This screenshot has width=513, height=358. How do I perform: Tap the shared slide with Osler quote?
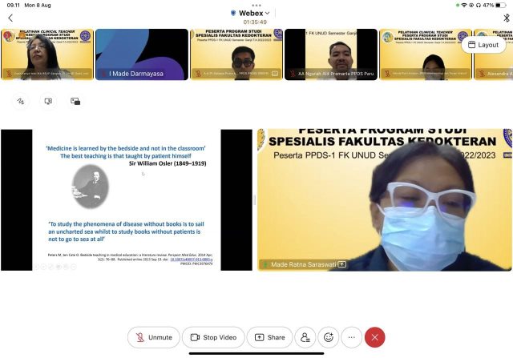(127, 199)
